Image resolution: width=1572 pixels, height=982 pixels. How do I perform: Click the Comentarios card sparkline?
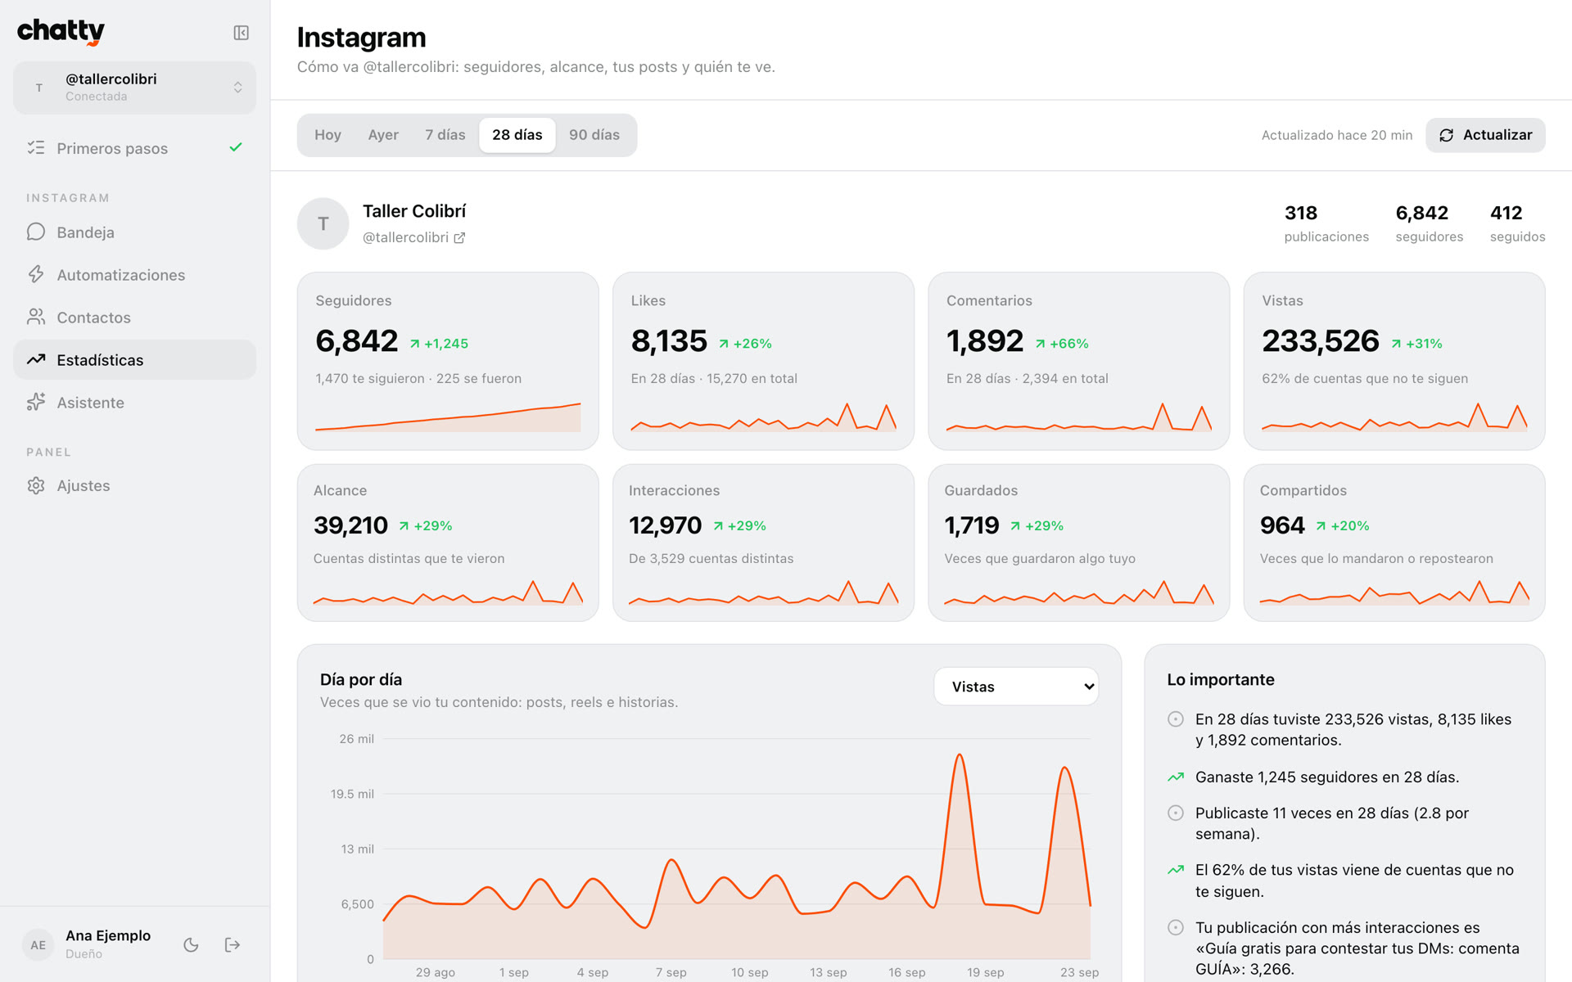(1079, 417)
